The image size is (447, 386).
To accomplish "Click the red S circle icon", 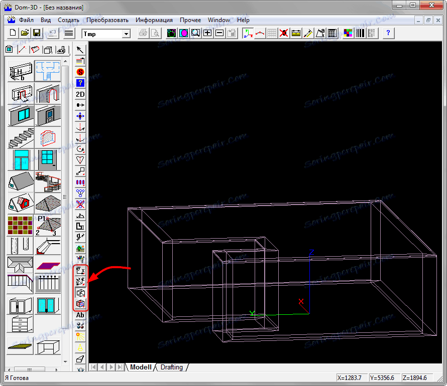I will pyautogui.click(x=80, y=72).
